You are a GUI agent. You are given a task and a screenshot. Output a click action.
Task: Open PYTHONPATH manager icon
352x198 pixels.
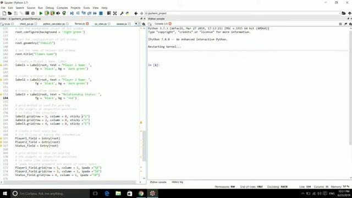pos(128,13)
